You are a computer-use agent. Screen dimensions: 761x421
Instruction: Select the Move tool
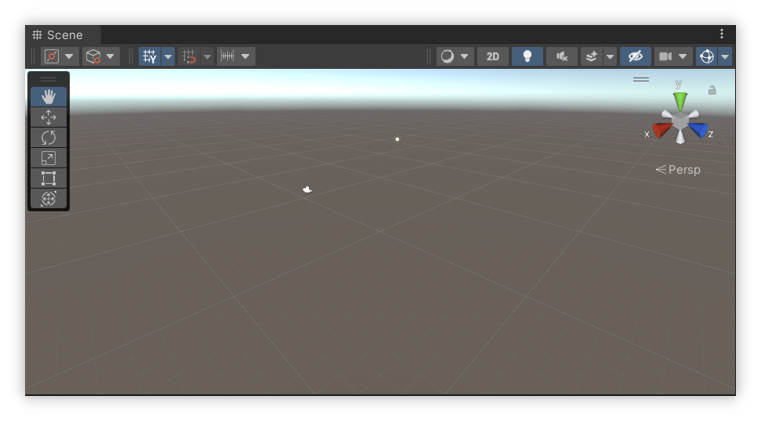coord(48,117)
